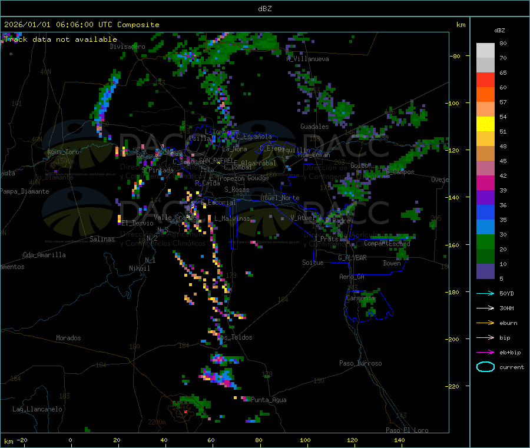Click the S_Rosas map label
This screenshot has width=530, height=448.
[x=237, y=190]
